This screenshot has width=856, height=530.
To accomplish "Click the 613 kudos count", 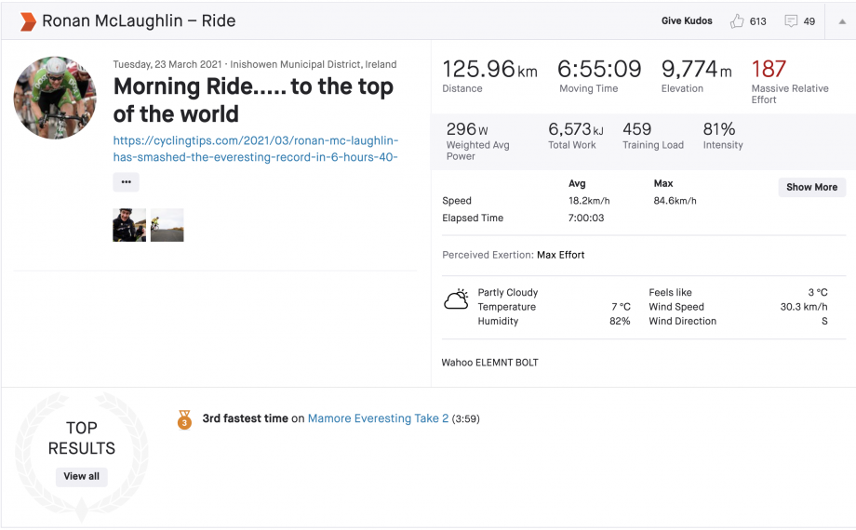I will click(x=757, y=21).
